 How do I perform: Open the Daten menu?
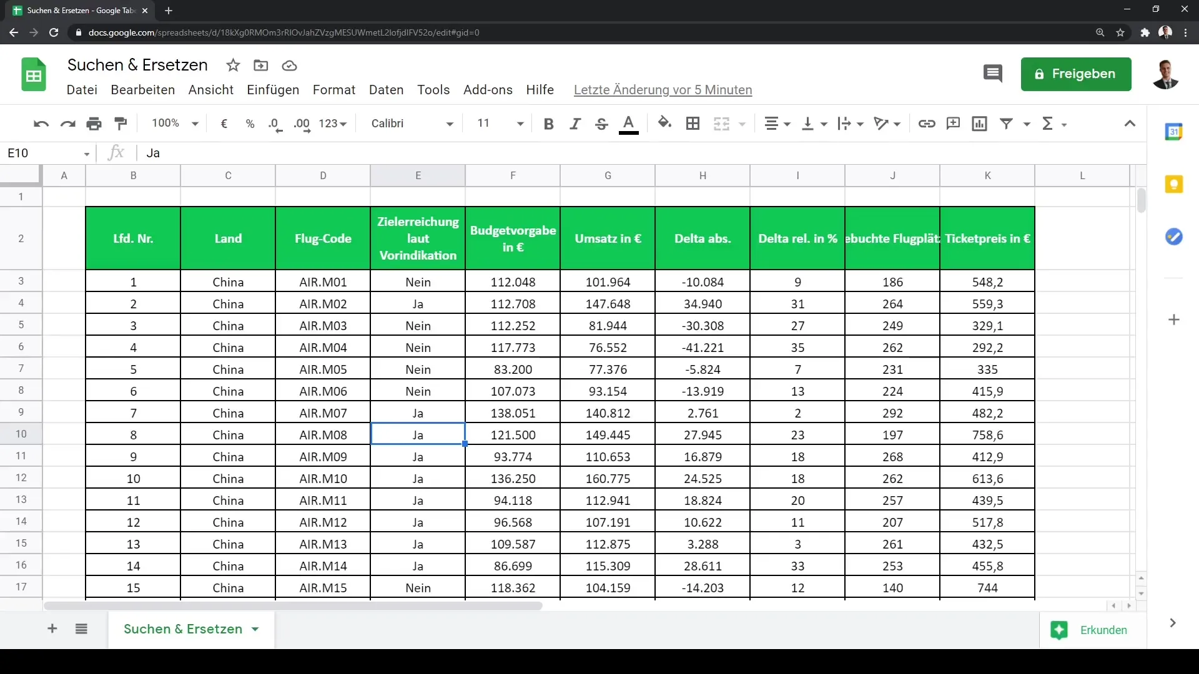click(386, 90)
